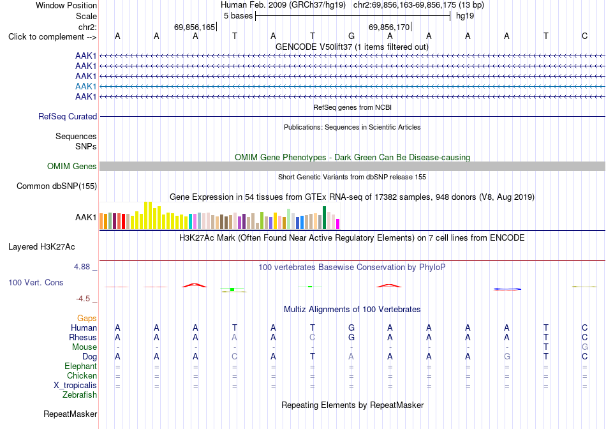Click the RefSeq Curated gene line
The image size is (606, 429).
click(352, 116)
